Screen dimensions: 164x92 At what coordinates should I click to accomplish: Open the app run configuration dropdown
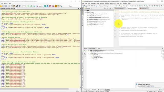point(121,6)
